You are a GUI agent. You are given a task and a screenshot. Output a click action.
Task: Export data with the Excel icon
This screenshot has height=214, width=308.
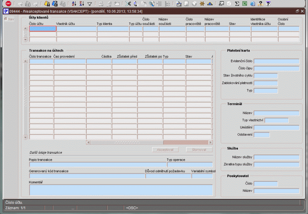[245, 4]
